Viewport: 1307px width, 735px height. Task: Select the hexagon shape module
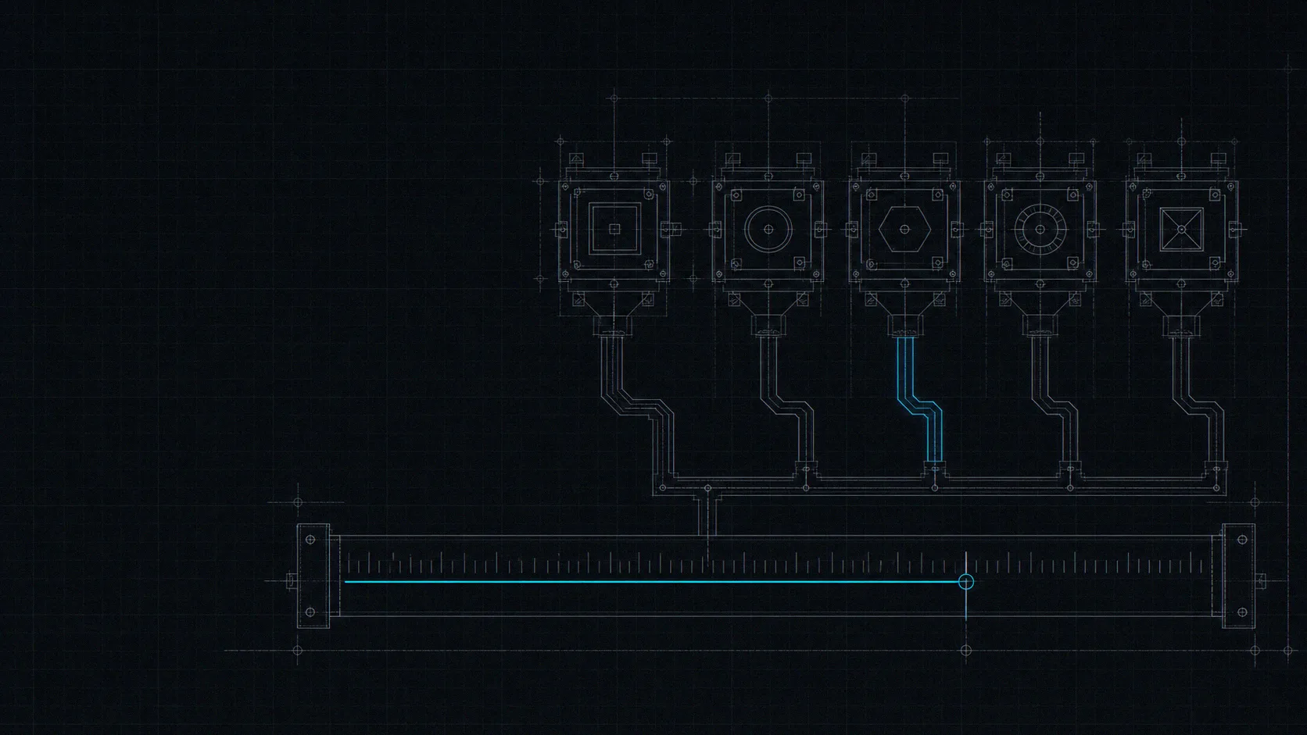905,230
